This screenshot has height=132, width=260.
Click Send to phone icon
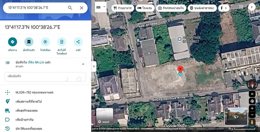pos(61,42)
